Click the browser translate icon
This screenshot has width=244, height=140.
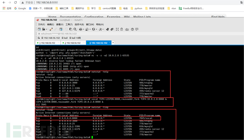(x=242, y=2)
